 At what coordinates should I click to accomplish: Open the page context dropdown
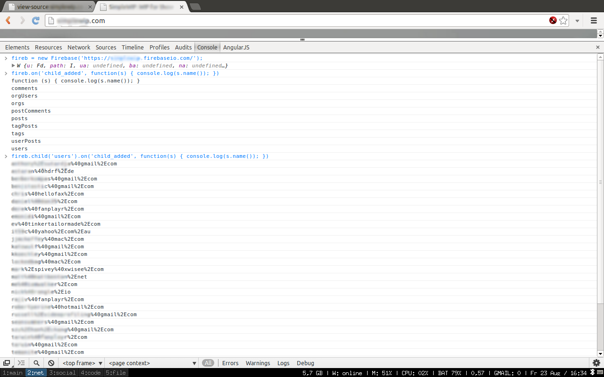click(x=152, y=363)
